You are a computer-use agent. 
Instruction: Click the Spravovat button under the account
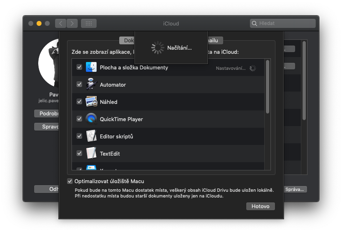click(x=46, y=126)
